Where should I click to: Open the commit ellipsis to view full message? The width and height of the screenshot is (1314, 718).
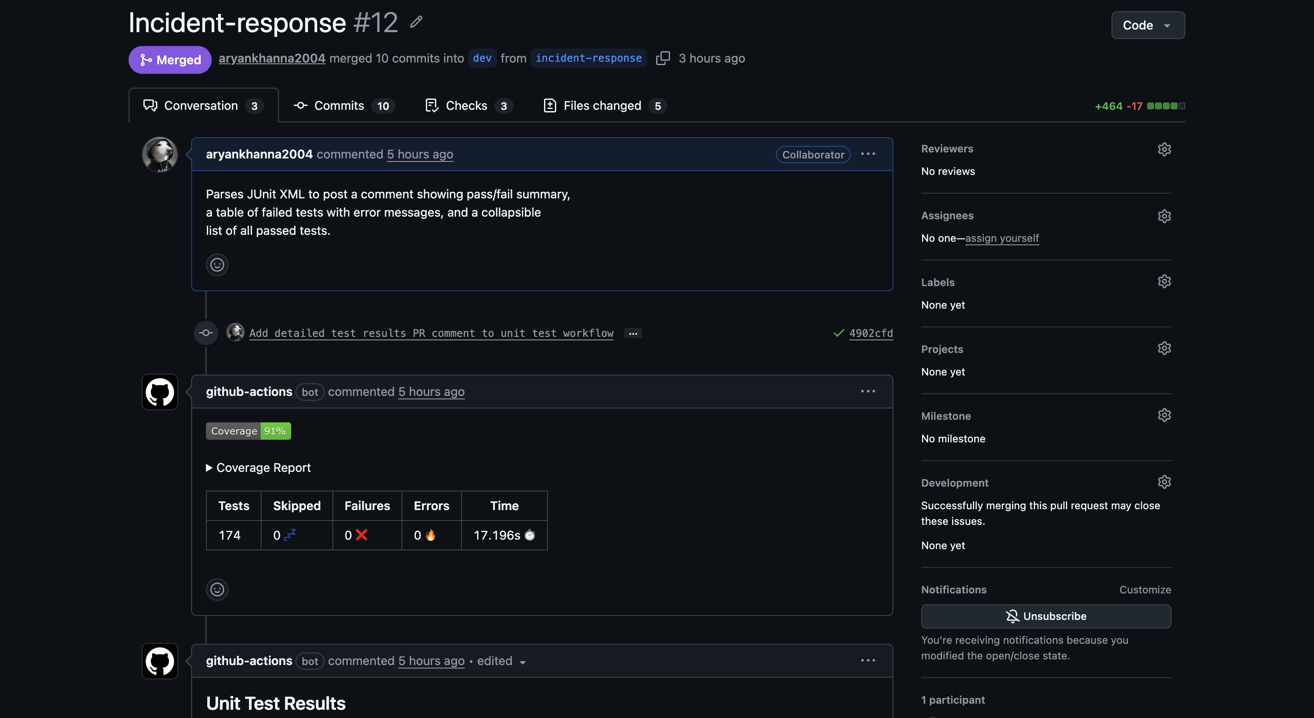[633, 333]
